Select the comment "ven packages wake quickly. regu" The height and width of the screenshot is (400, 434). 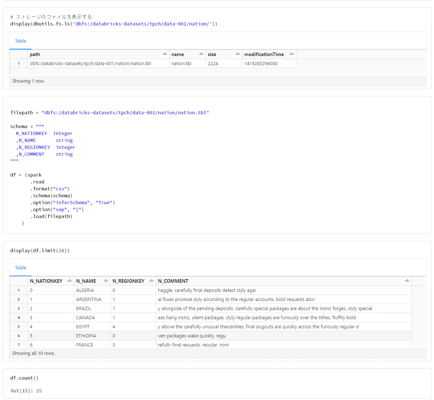click(284, 336)
